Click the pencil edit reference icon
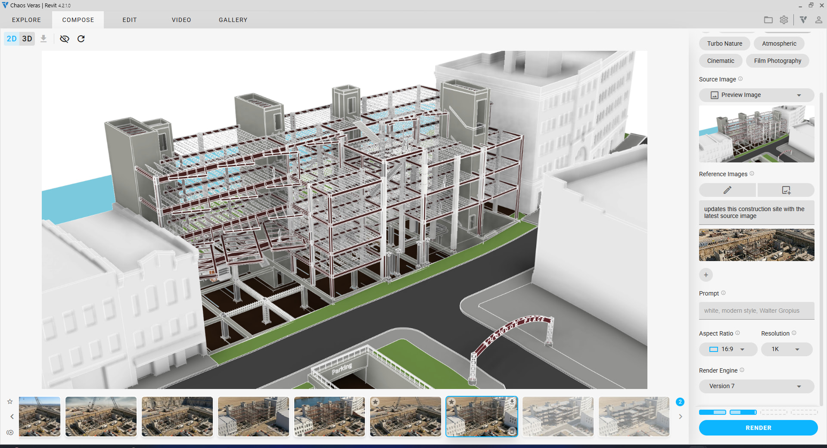 [x=727, y=190]
